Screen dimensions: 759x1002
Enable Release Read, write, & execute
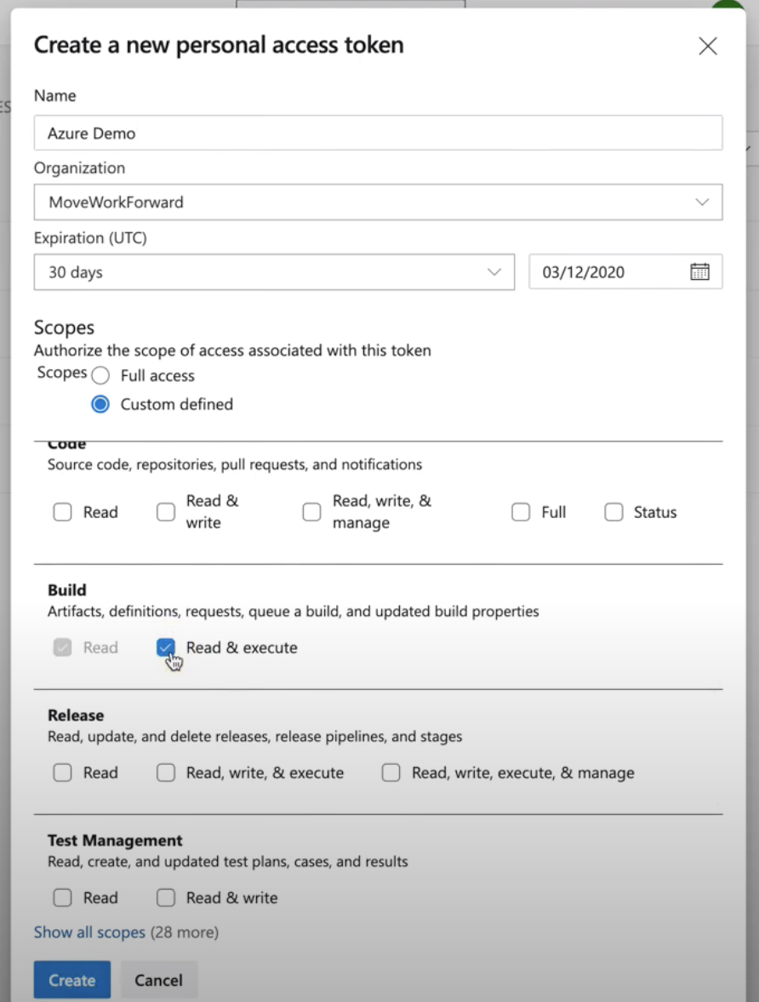pyautogui.click(x=166, y=773)
